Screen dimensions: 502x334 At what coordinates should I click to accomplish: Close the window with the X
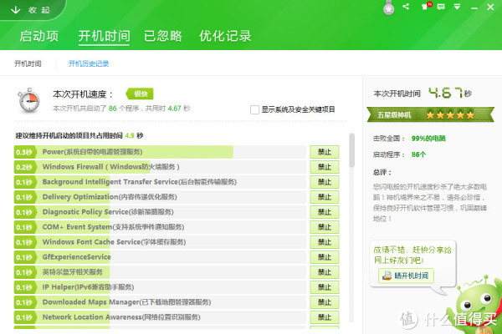pos(490,7)
